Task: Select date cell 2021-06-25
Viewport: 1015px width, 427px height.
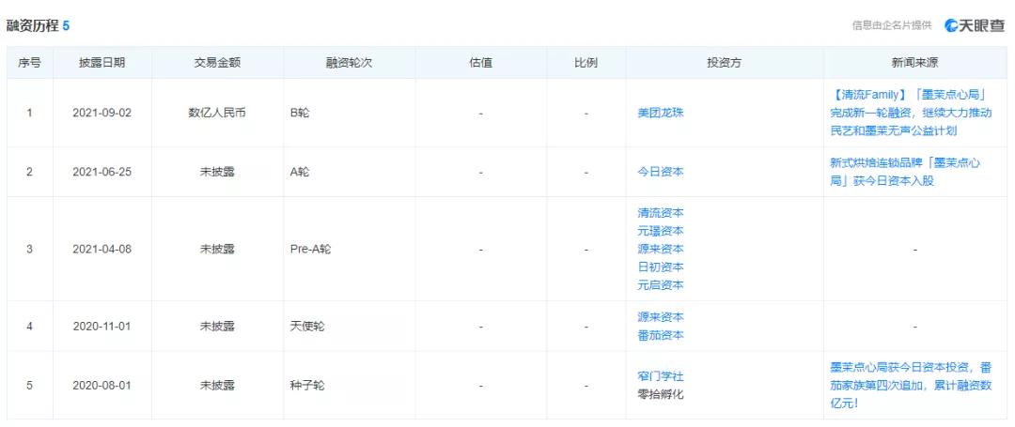Action: point(102,172)
